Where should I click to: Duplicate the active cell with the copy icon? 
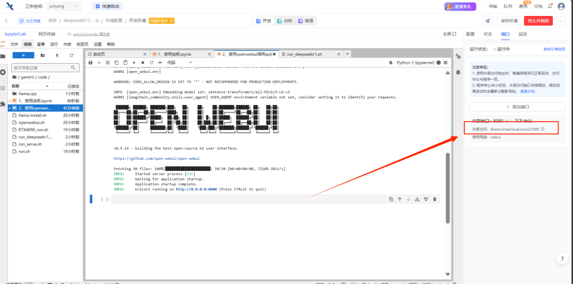point(391,199)
